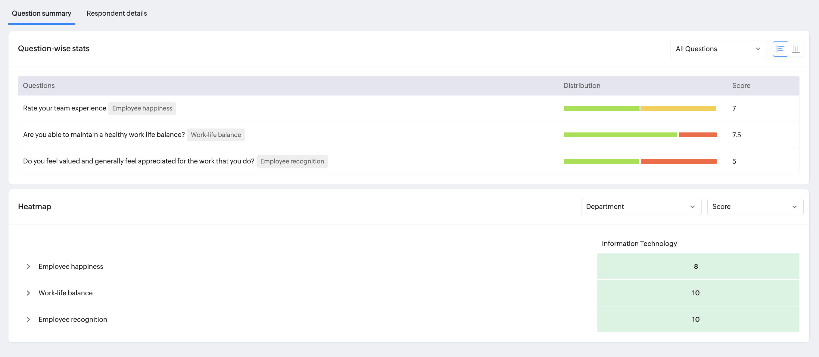
Task: Switch to vertical bar chart view icon
Action: pyautogui.click(x=796, y=49)
